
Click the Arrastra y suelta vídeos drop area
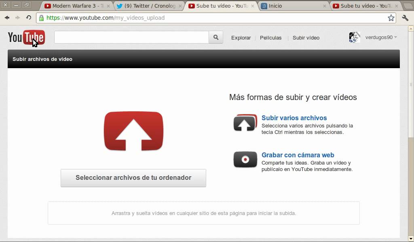tap(204, 213)
